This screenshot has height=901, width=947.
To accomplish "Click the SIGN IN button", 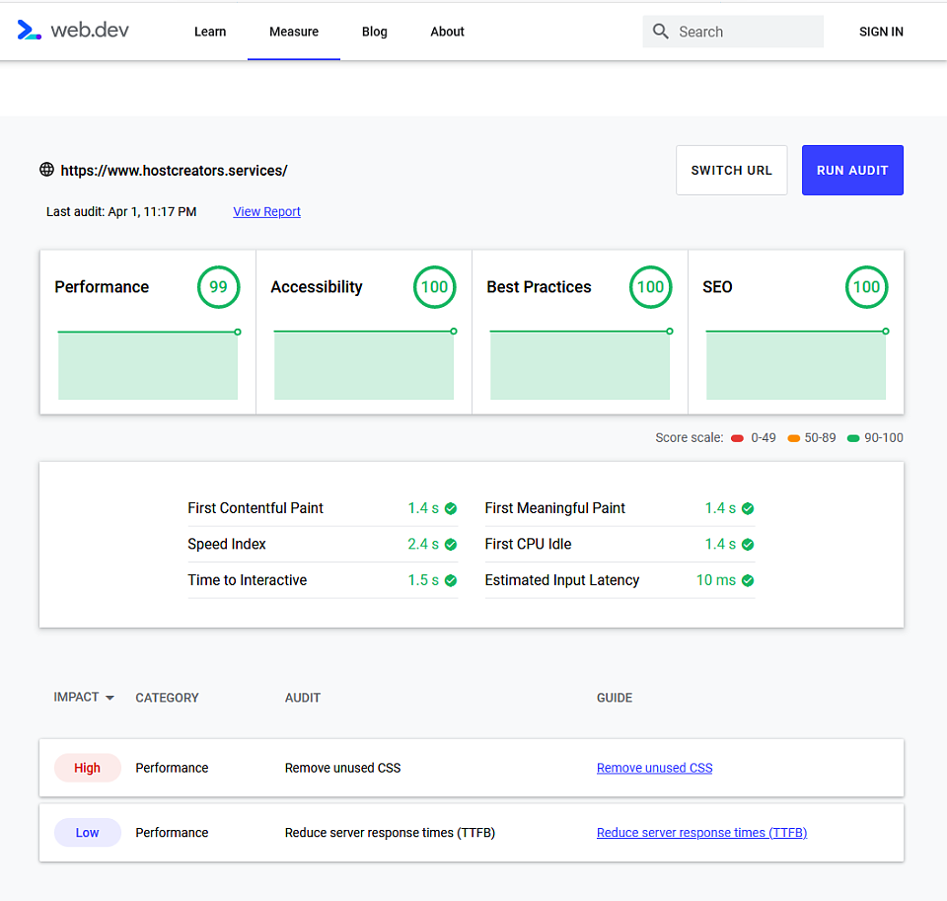I will (x=881, y=32).
